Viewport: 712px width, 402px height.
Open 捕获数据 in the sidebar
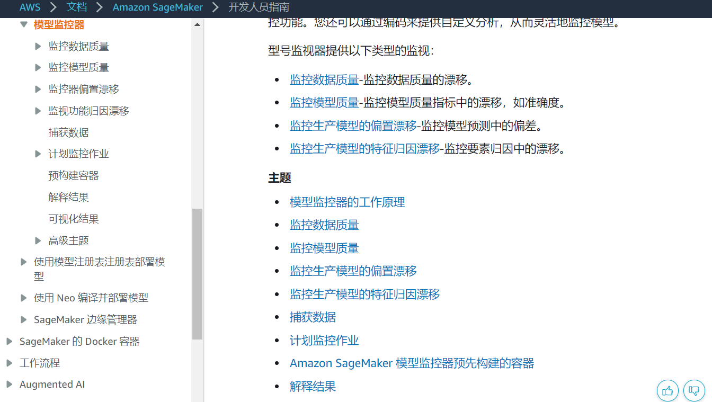tap(68, 132)
